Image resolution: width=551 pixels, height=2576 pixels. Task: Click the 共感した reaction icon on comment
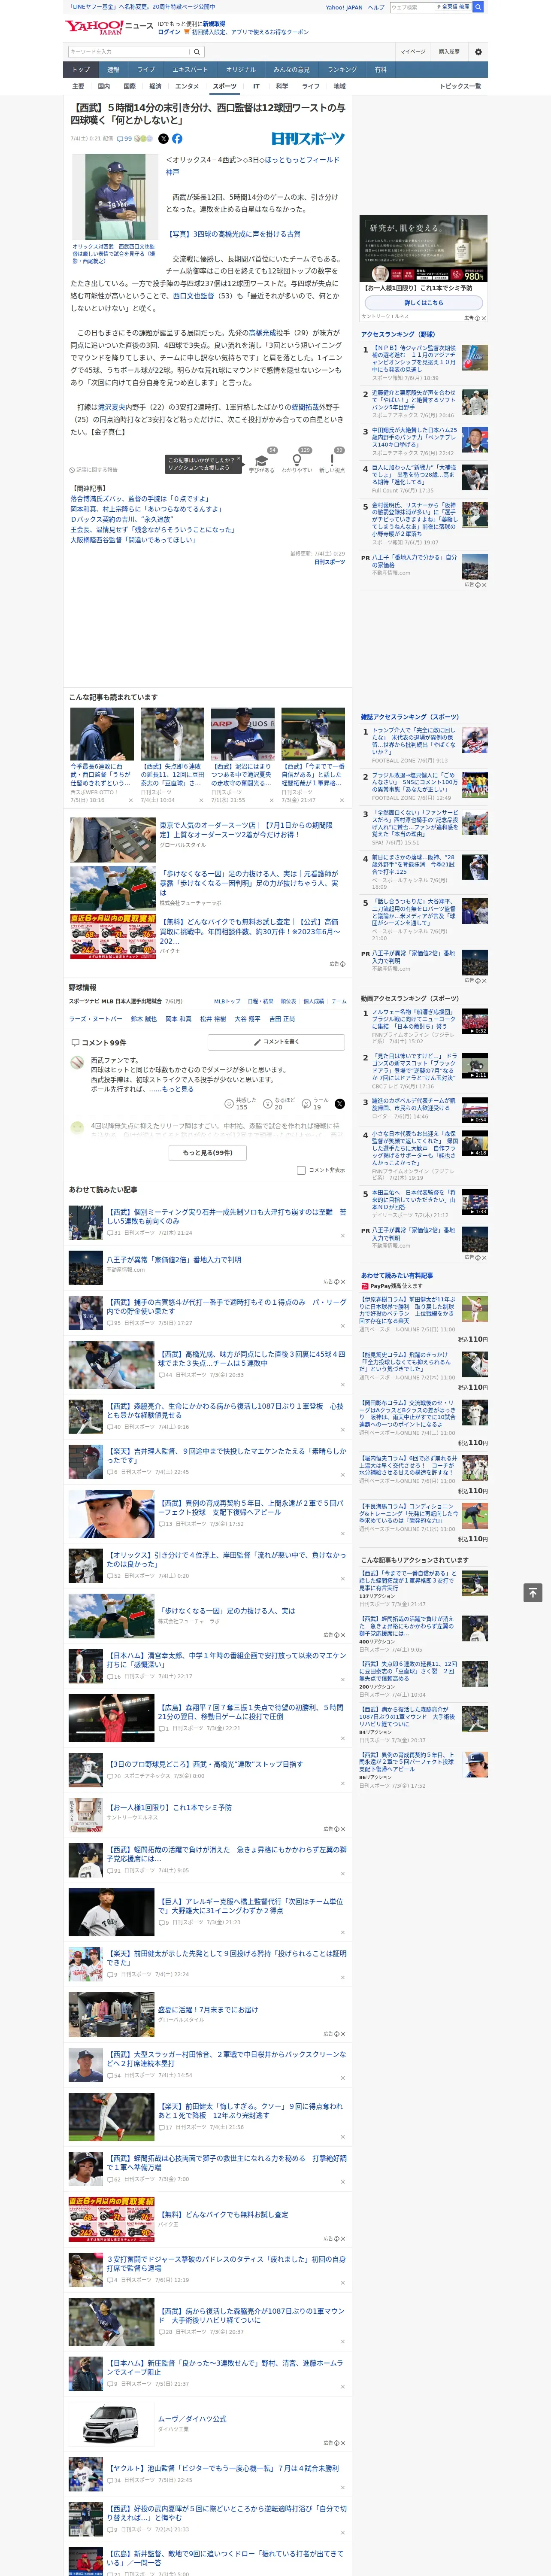point(229,1103)
